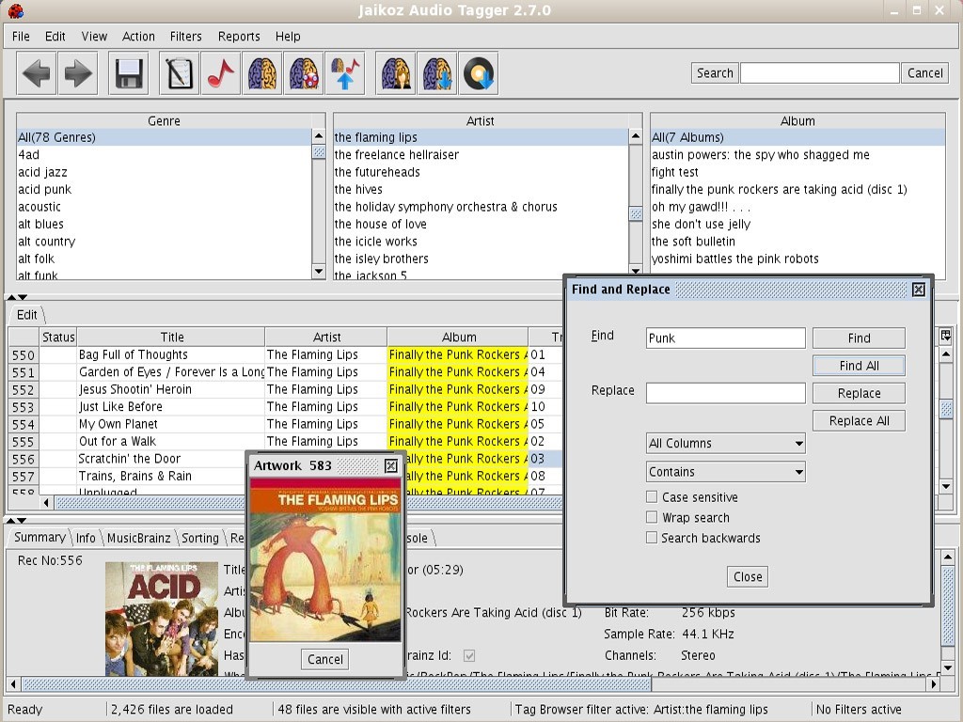Click the first brain icon in the toolbar
The width and height of the screenshot is (963, 722).
pyautogui.click(x=262, y=73)
